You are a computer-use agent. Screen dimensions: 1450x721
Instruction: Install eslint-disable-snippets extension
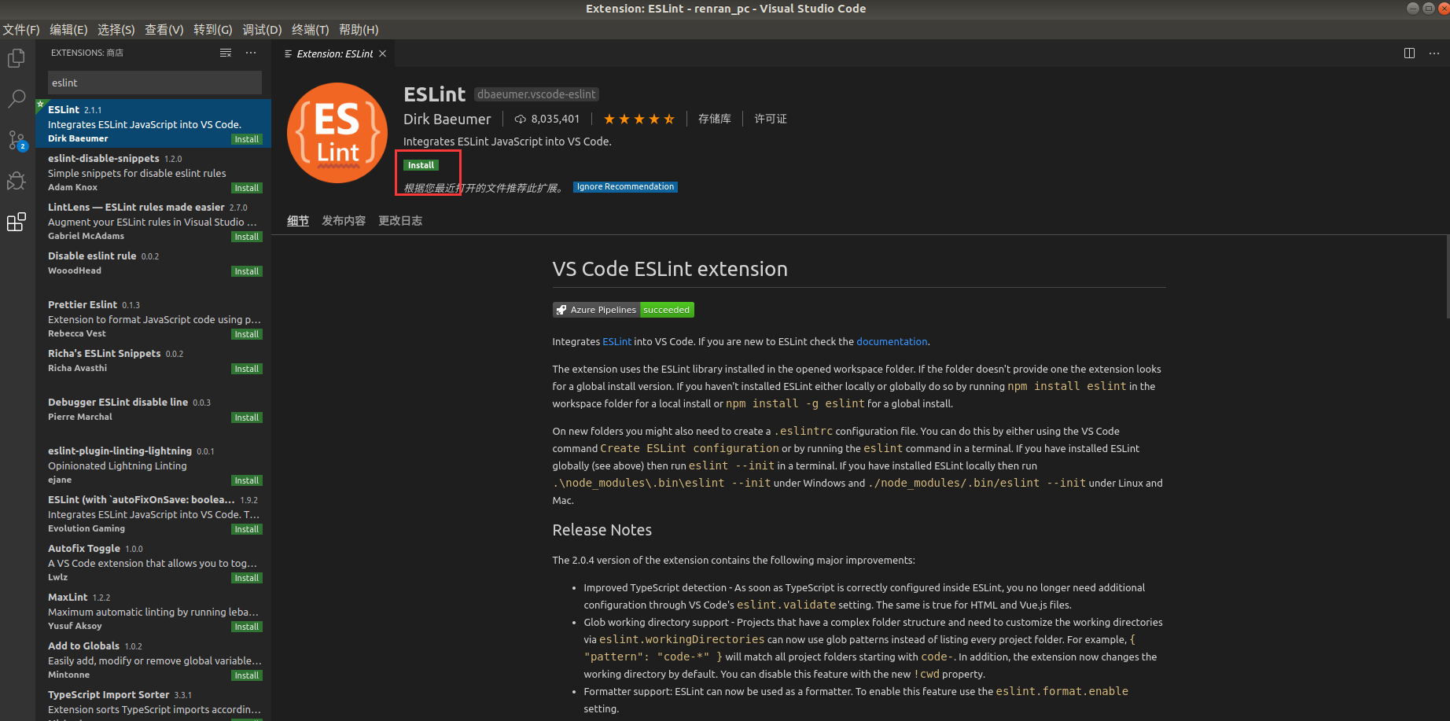click(246, 188)
